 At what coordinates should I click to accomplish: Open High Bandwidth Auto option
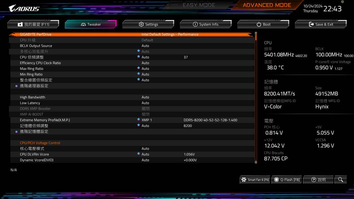coord(145,97)
